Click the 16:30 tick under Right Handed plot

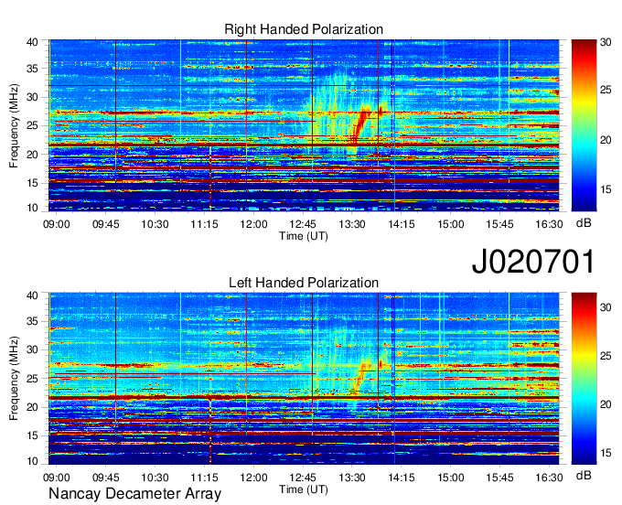pos(549,224)
